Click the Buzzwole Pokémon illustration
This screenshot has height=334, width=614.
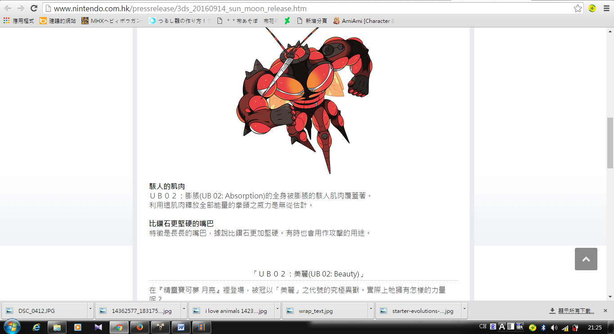pos(304,101)
